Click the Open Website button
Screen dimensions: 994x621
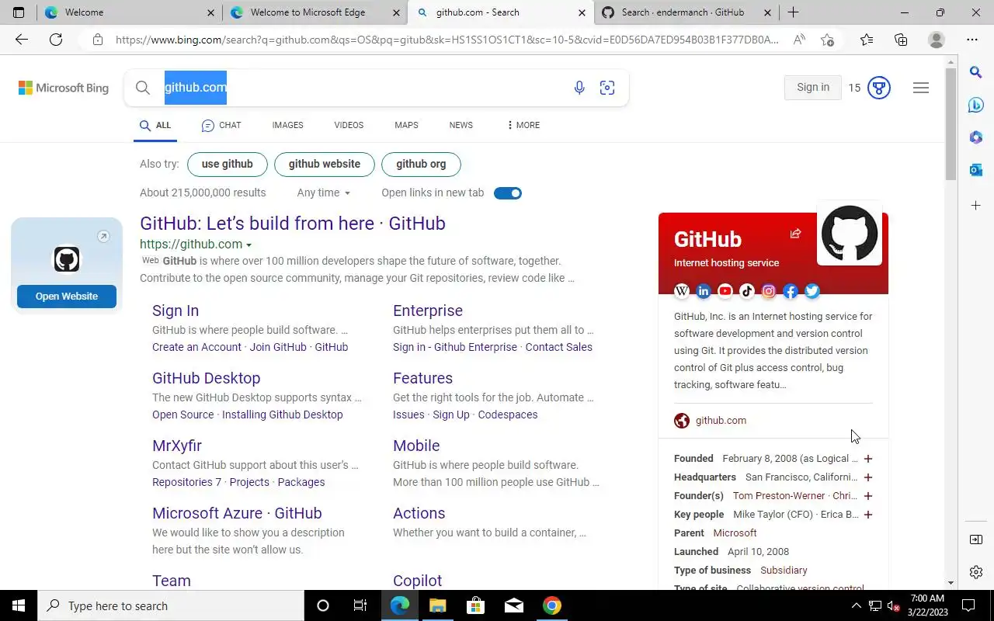tap(67, 296)
